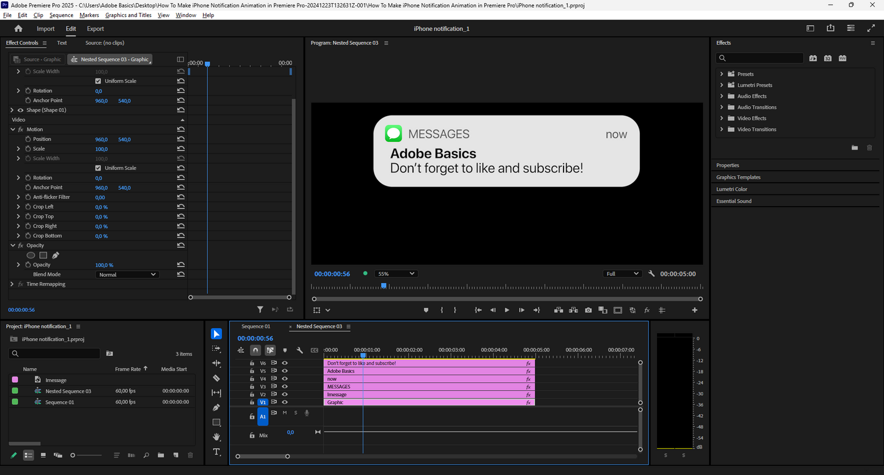Switch to the Sequence 01 timeline tab
The image size is (884, 475).
click(256, 326)
